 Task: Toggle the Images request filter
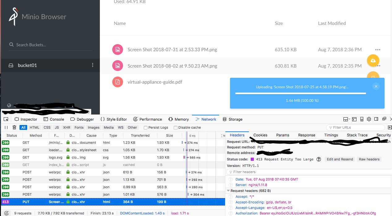pos(94,127)
